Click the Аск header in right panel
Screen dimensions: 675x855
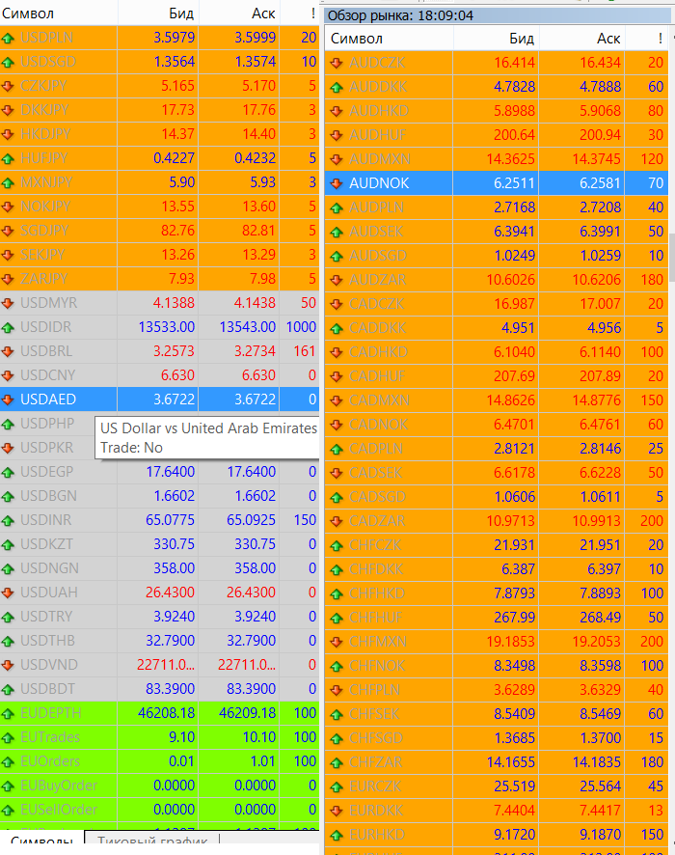pos(581,39)
